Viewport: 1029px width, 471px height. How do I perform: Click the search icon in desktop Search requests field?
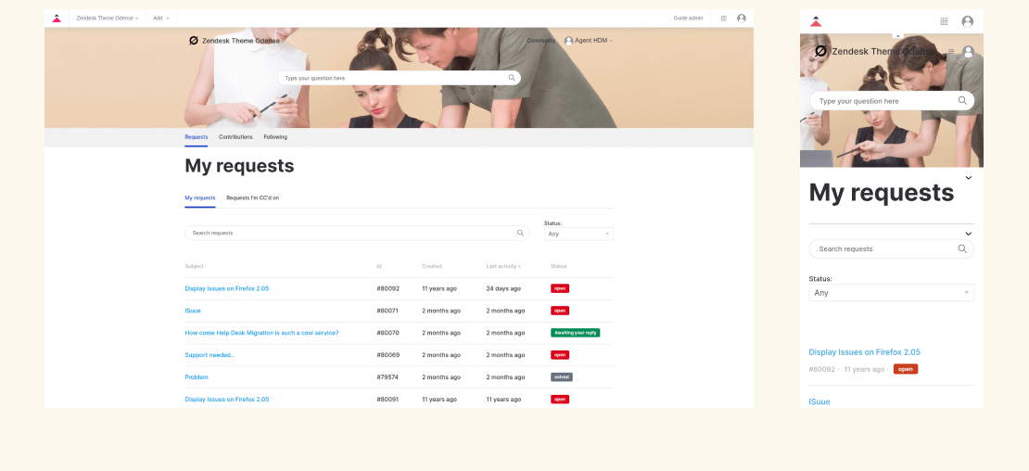click(520, 233)
